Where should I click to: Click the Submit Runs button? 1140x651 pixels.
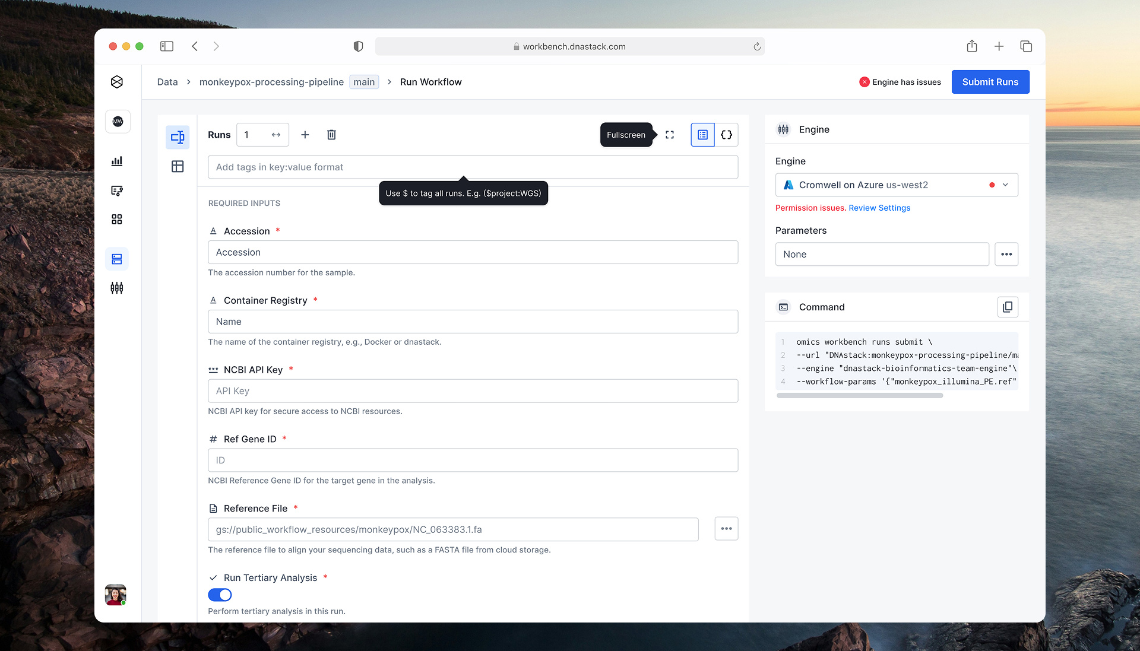click(990, 82)
